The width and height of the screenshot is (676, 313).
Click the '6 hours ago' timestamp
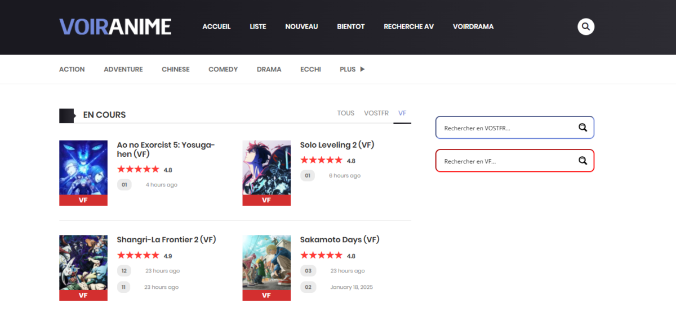tap(345, 176)
